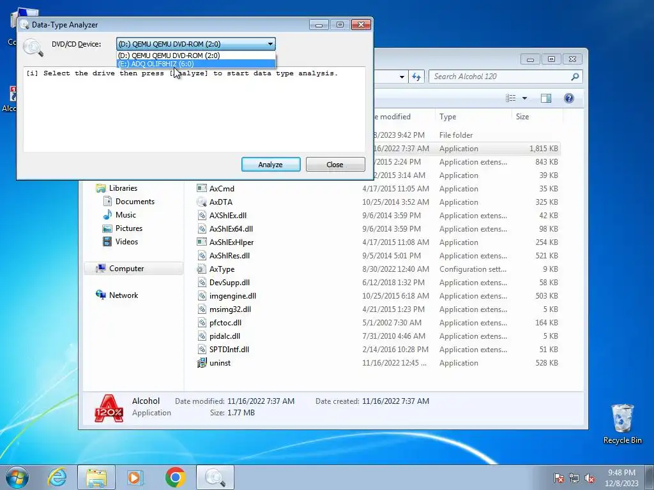
Task: Click the 'File folder' type cell
Action: click(x=456, y=135)
